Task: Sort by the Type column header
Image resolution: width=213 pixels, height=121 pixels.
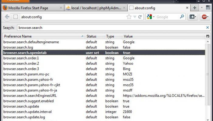Action: [x=113, y=36]
